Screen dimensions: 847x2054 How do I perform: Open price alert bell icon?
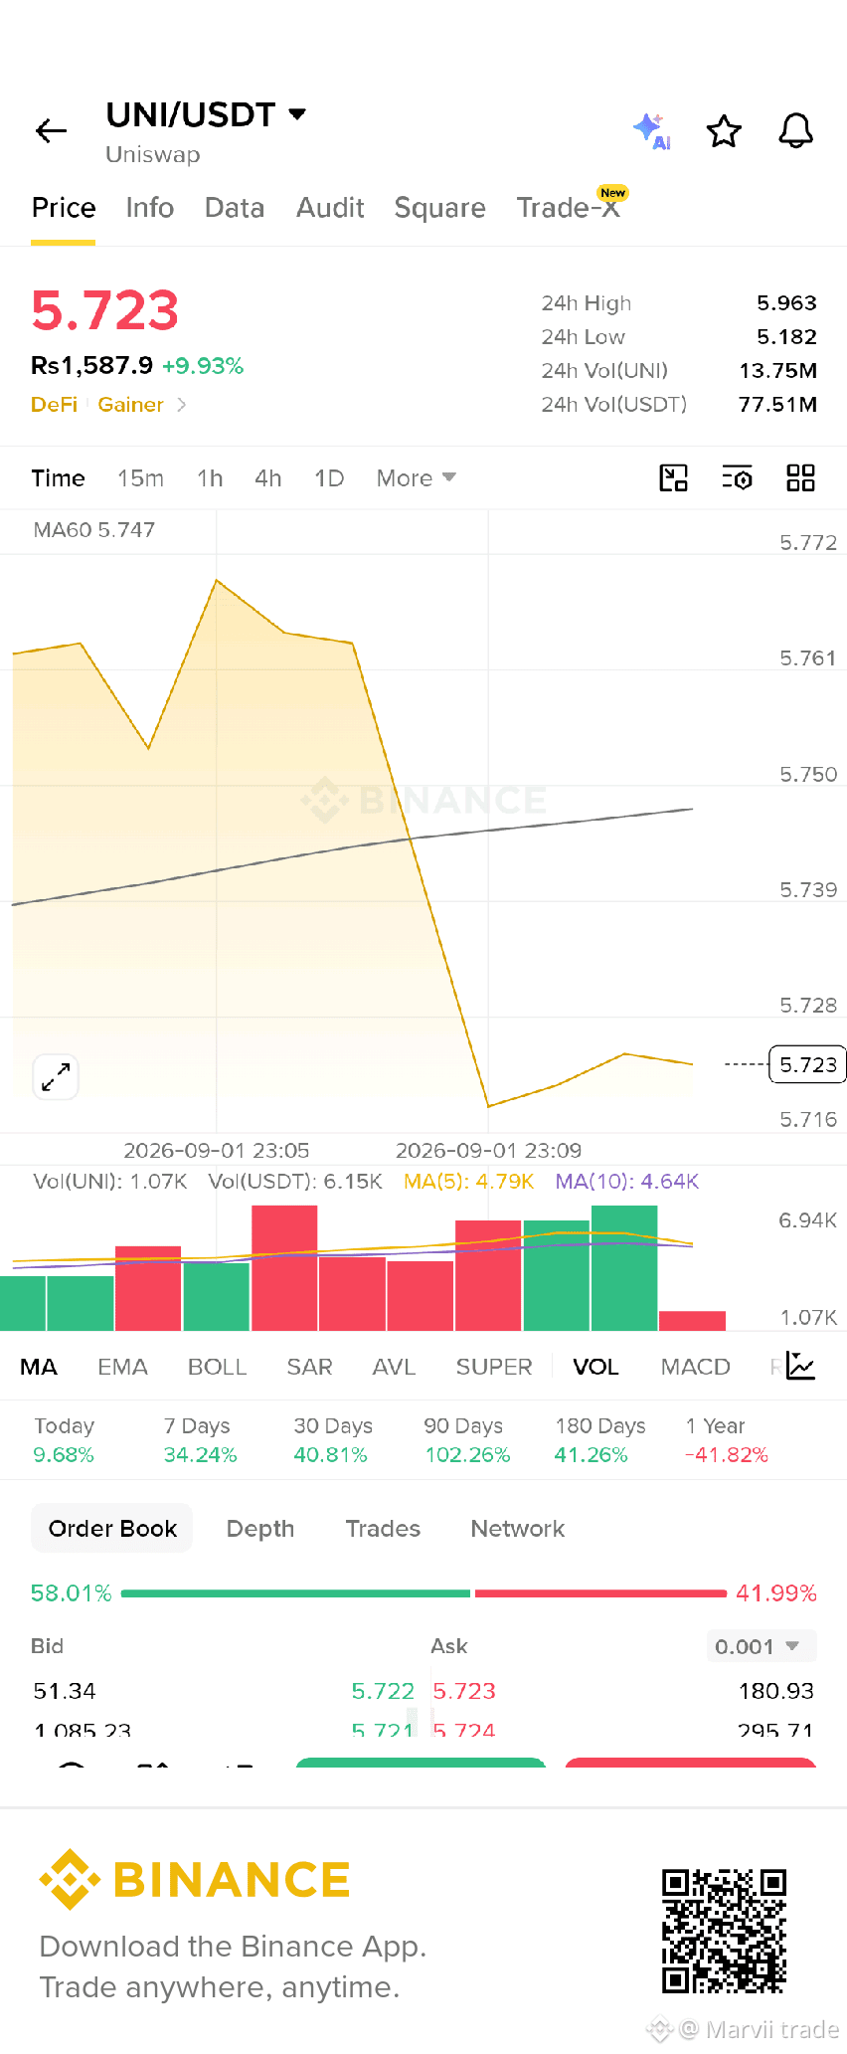pos(795,131)
